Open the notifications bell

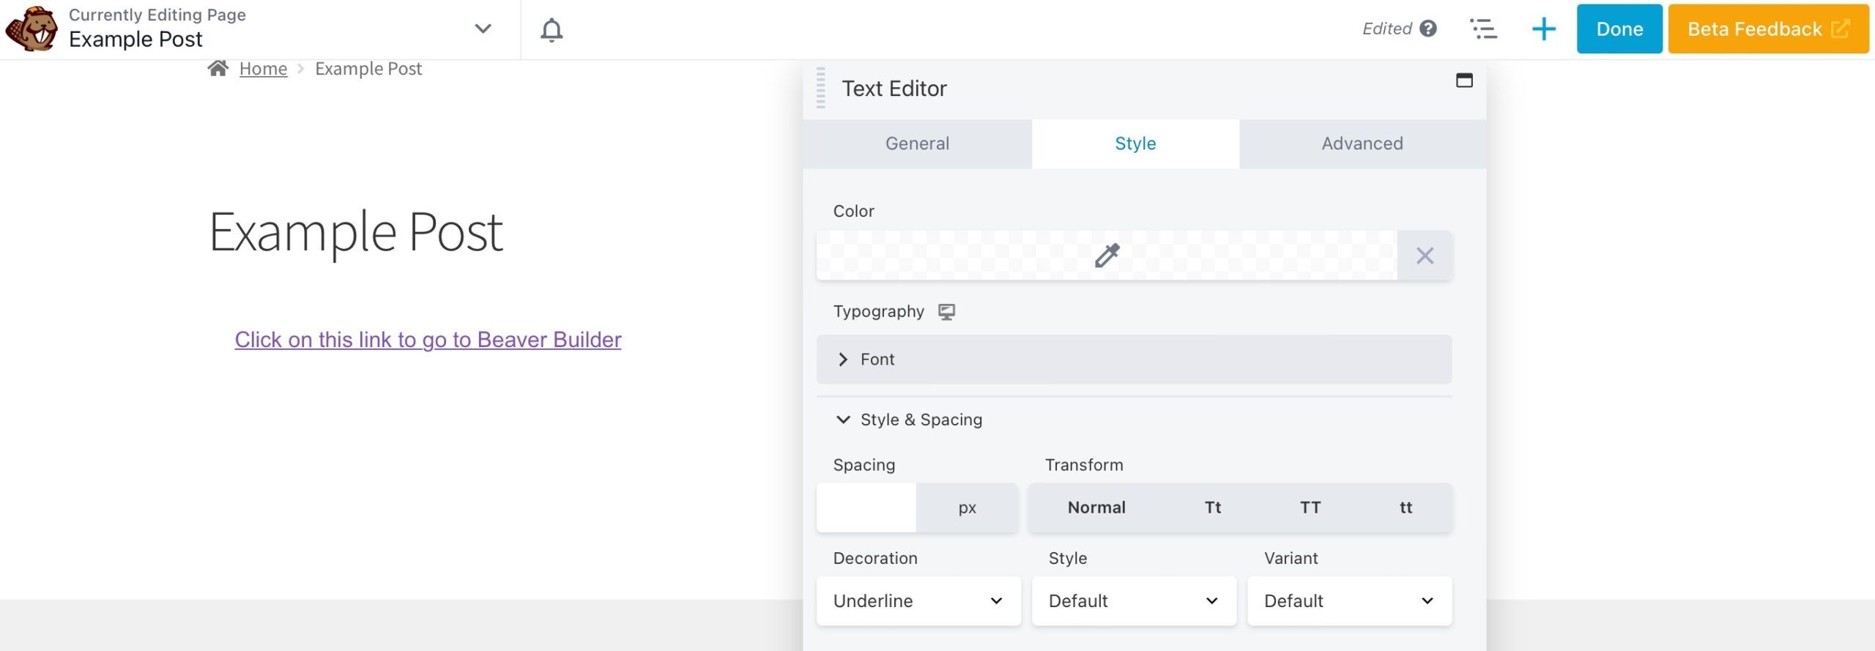[552, 30]
